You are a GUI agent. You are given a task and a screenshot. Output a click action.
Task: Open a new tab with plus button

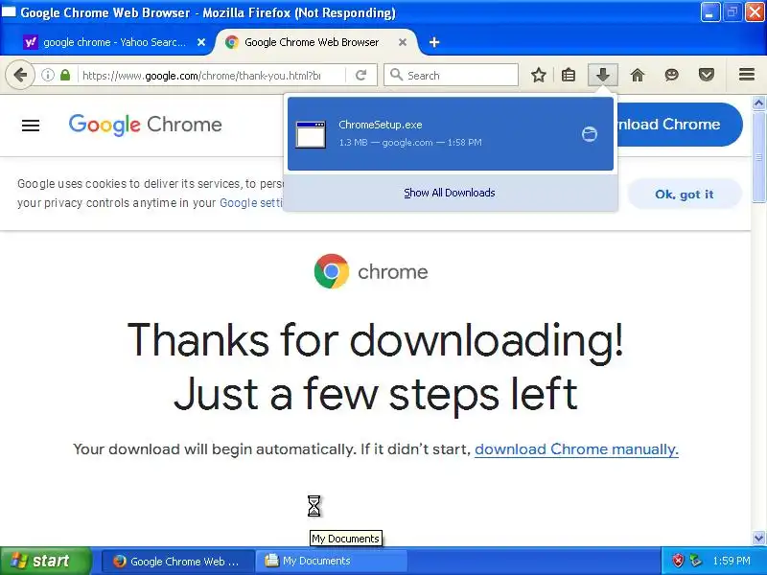point(434,42)
